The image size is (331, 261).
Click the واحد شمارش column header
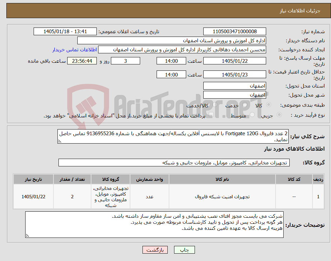(x=150, y=179)
